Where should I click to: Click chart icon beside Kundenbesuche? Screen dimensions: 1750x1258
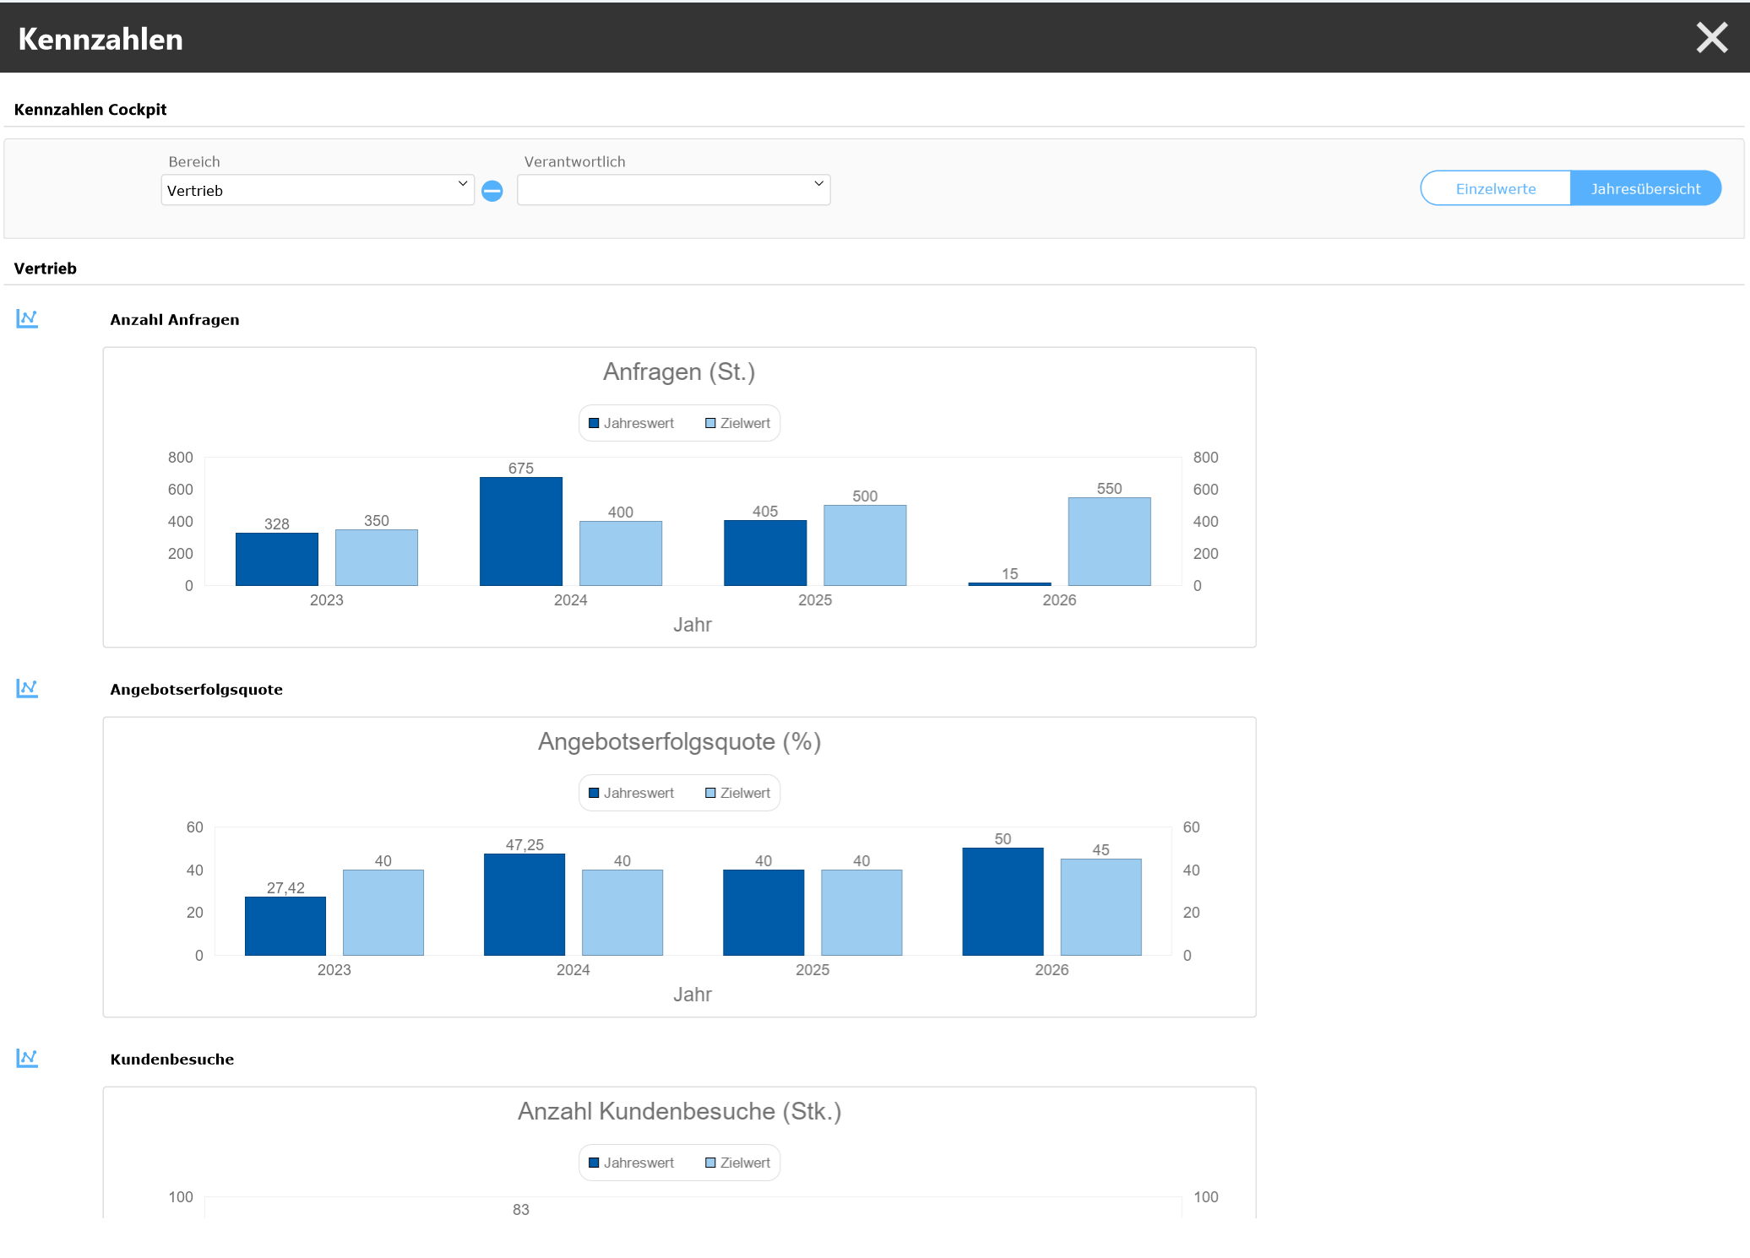(x=27, y=1058)
